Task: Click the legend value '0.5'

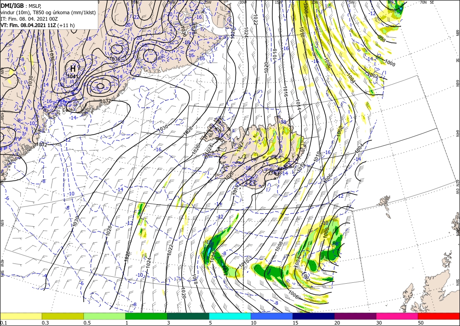Action: [x=87, y=323]
